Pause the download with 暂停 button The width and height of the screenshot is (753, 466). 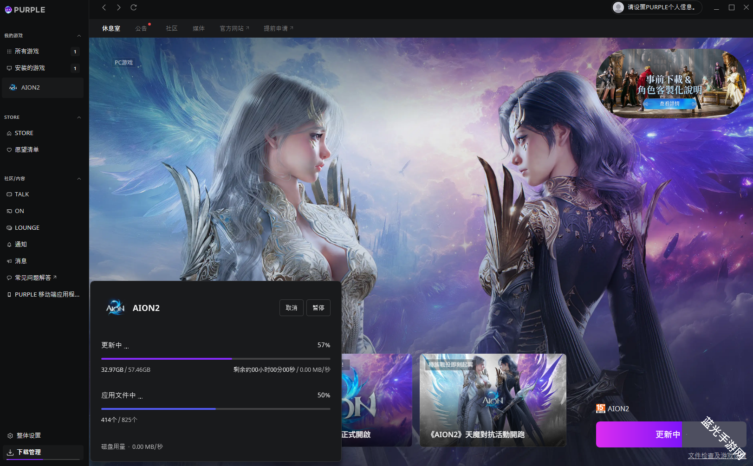318,308
